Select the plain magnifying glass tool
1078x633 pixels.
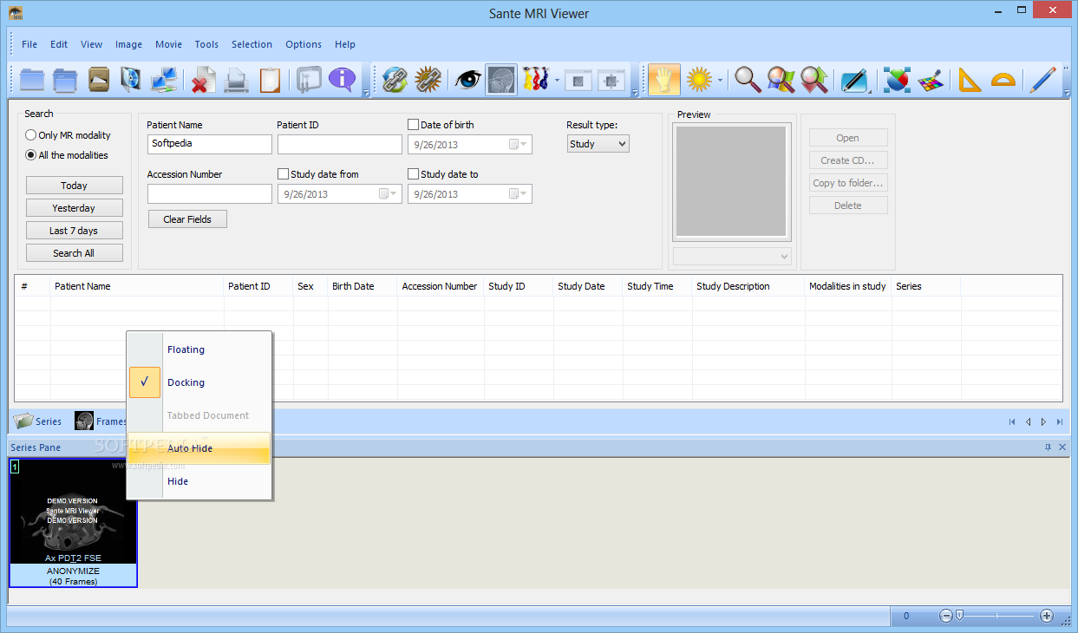[x=748, y=80]
